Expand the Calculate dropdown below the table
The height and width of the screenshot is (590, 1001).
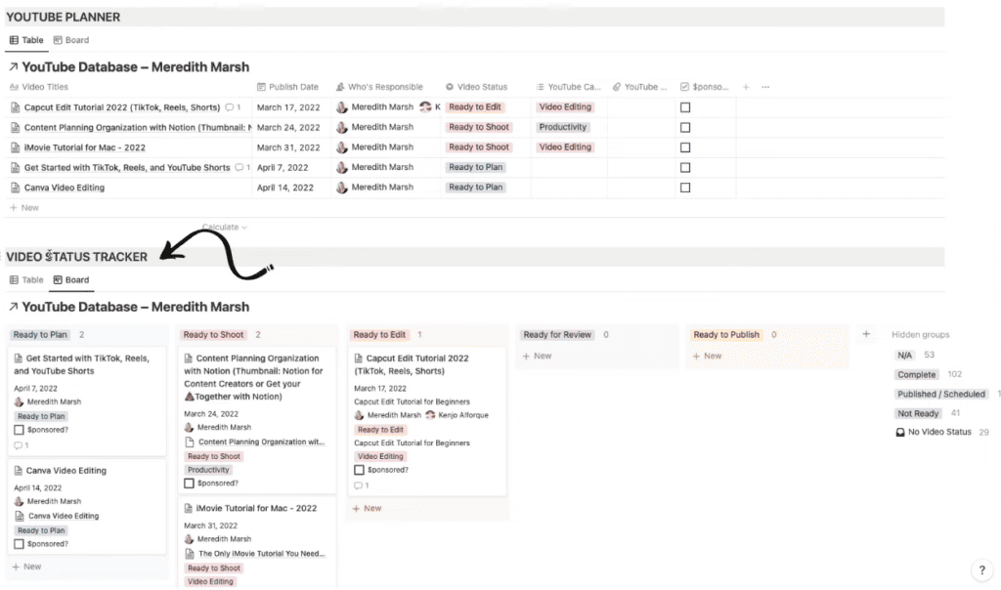pyautogui.click(x=225, y=227)
